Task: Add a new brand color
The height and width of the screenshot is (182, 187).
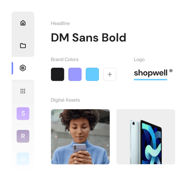Action: pyautogui.click(x=110, y=74)
